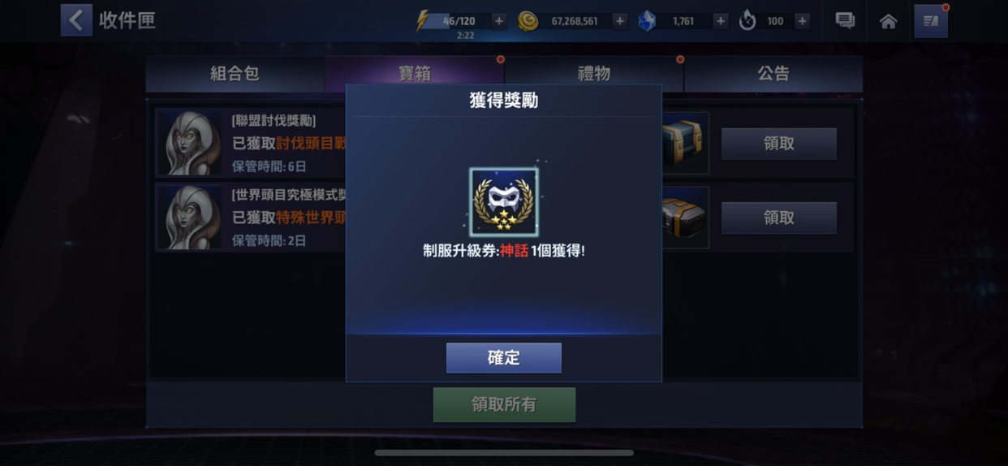Screen dimensions: 1008x466
Task: Tap the lightning energy icon
Action: [422, 21]
